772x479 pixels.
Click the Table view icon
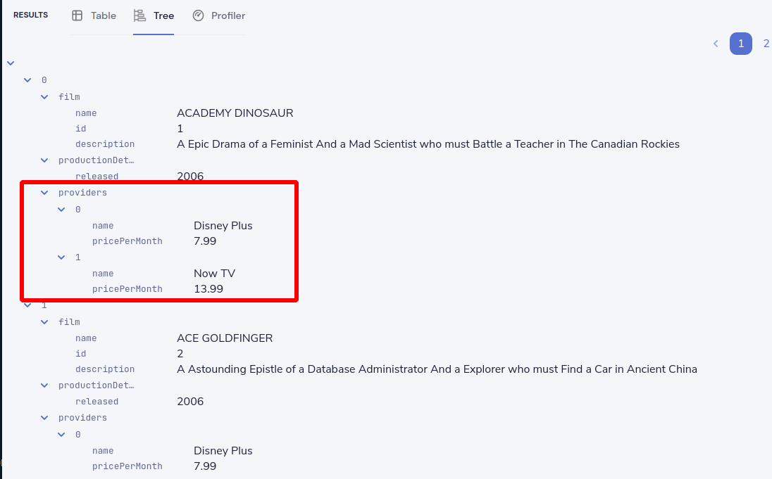(x=77, y=15)
